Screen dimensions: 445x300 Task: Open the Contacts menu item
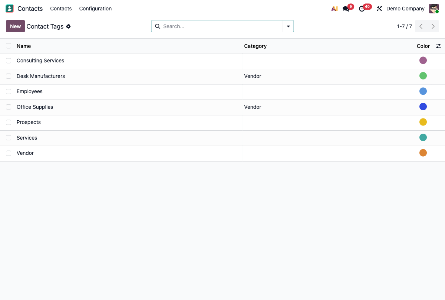(x=61, y=9)
